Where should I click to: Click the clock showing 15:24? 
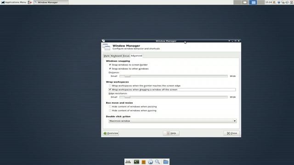tap(268, 2)
